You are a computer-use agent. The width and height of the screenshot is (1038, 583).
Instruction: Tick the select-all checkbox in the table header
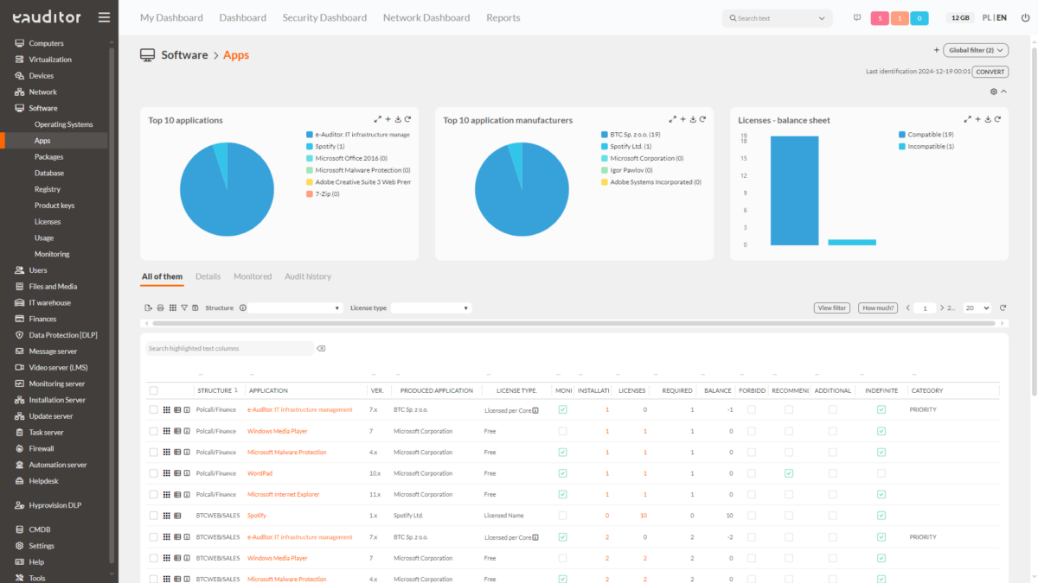[154, 390]
